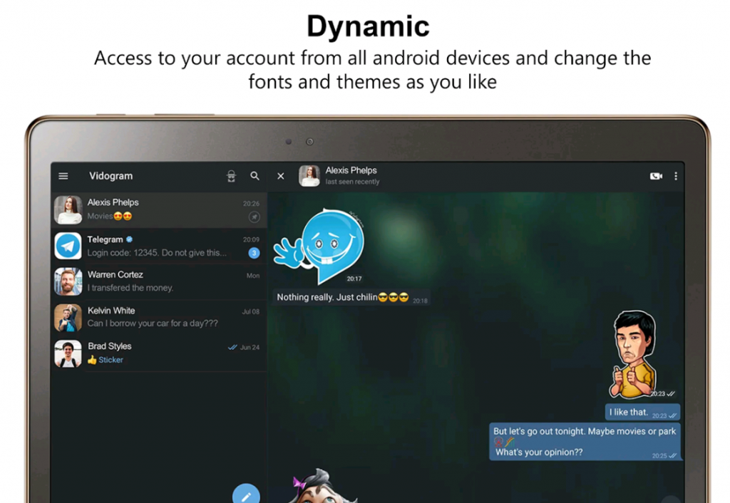Screen dimensions: 730x503
Task: Open the Warren Cortez conversation
Action: tap(159, 281)
